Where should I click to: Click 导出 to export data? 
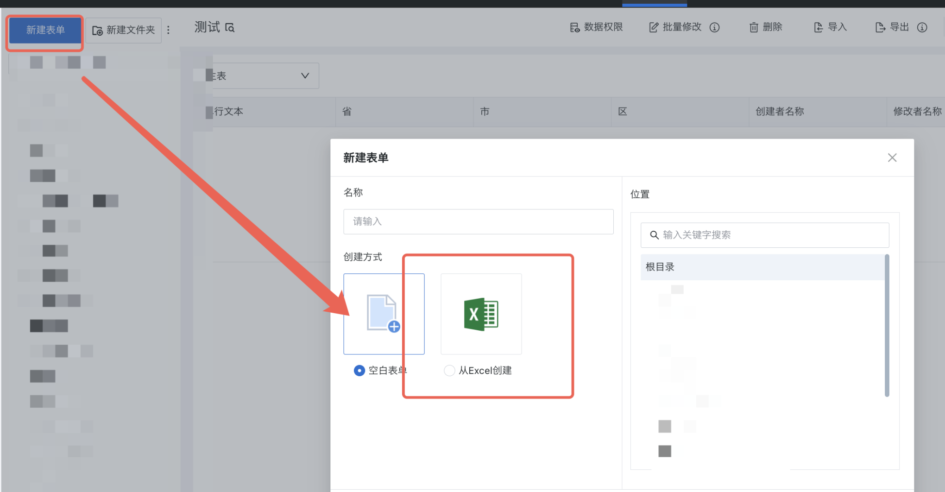click(x=892, y=27)
